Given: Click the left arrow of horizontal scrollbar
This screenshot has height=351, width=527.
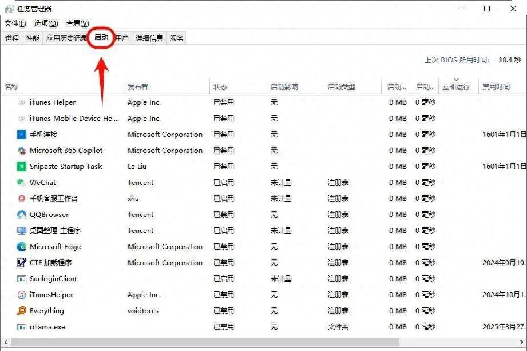Looking at the screenshot, I should (6, 342).
